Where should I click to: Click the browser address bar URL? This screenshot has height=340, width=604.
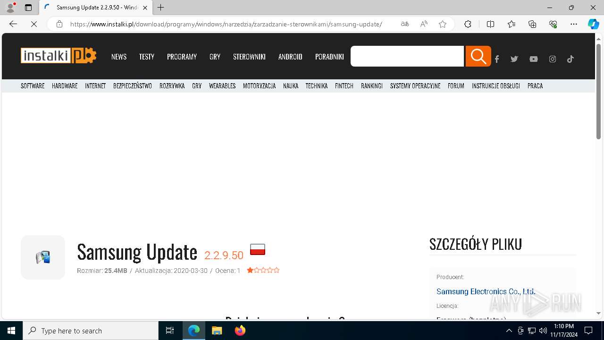coord(226,24)
